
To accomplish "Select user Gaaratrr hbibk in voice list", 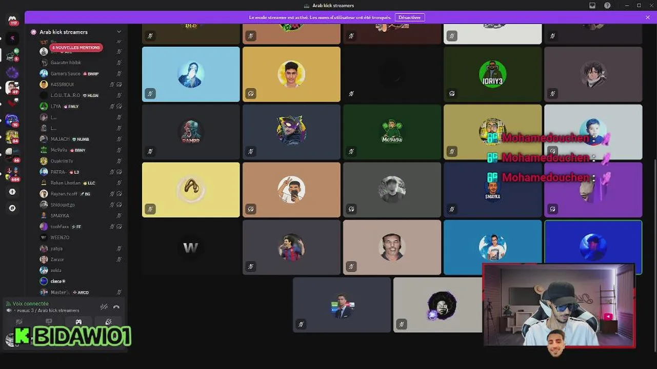I will (x=81, y=63).
